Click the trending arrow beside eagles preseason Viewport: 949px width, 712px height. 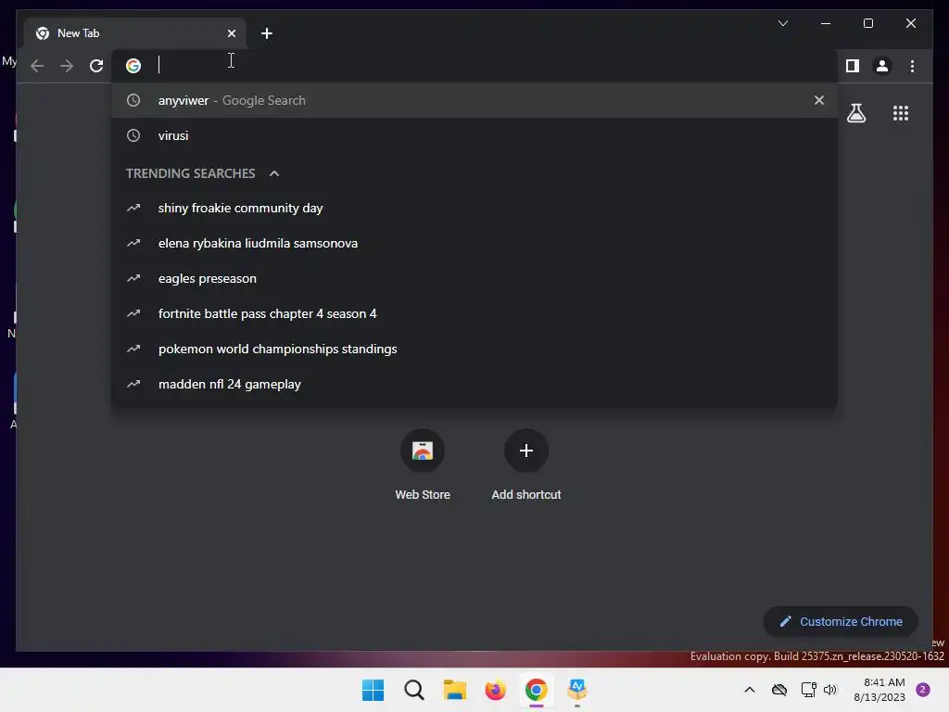tap(133, 278)
